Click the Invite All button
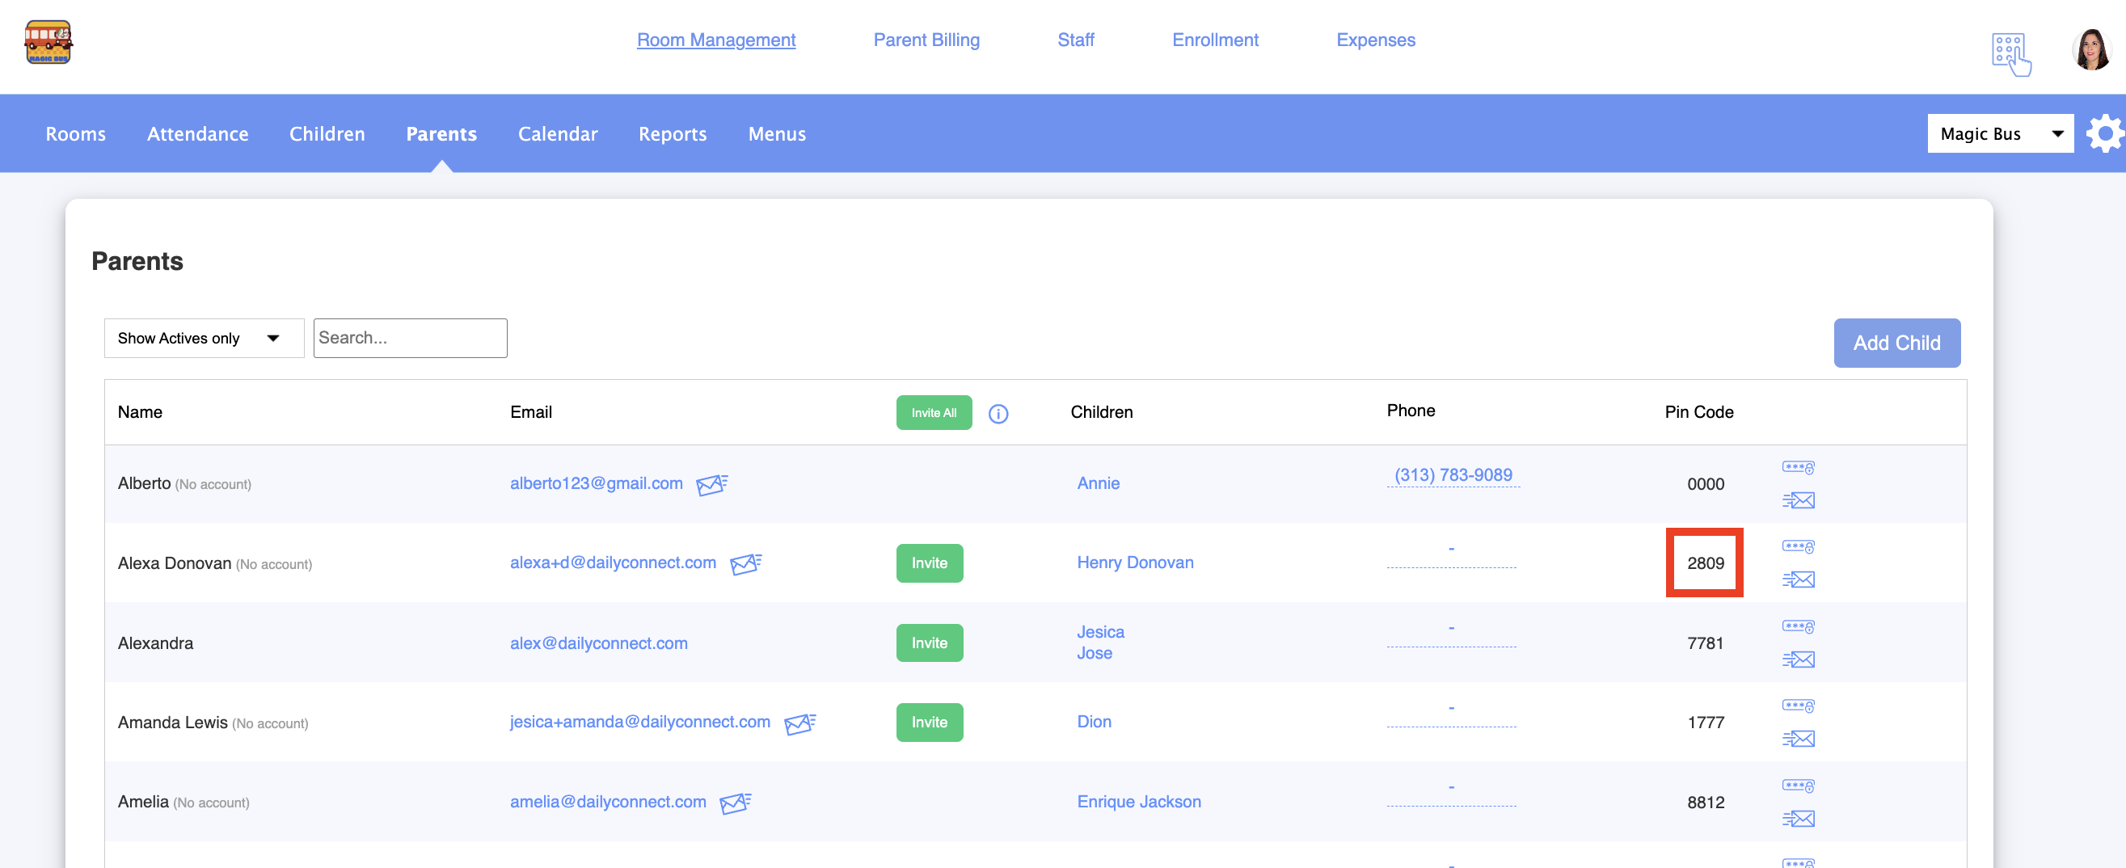This screenshot has width=2126, height=868. [x=934, y=412]
